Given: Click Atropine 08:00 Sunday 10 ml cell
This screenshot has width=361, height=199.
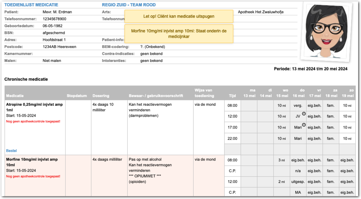Looking at the screenshot, I should click(x=347, y=106).
